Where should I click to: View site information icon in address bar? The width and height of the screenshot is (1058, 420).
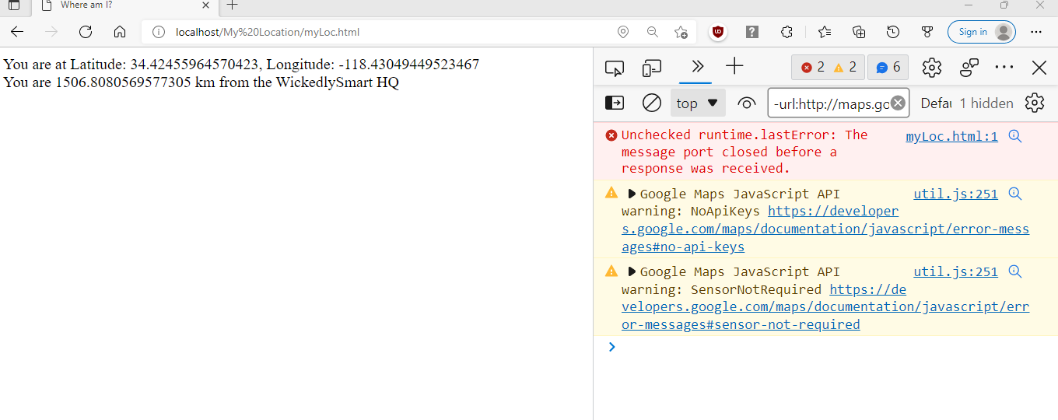point(159,32)
